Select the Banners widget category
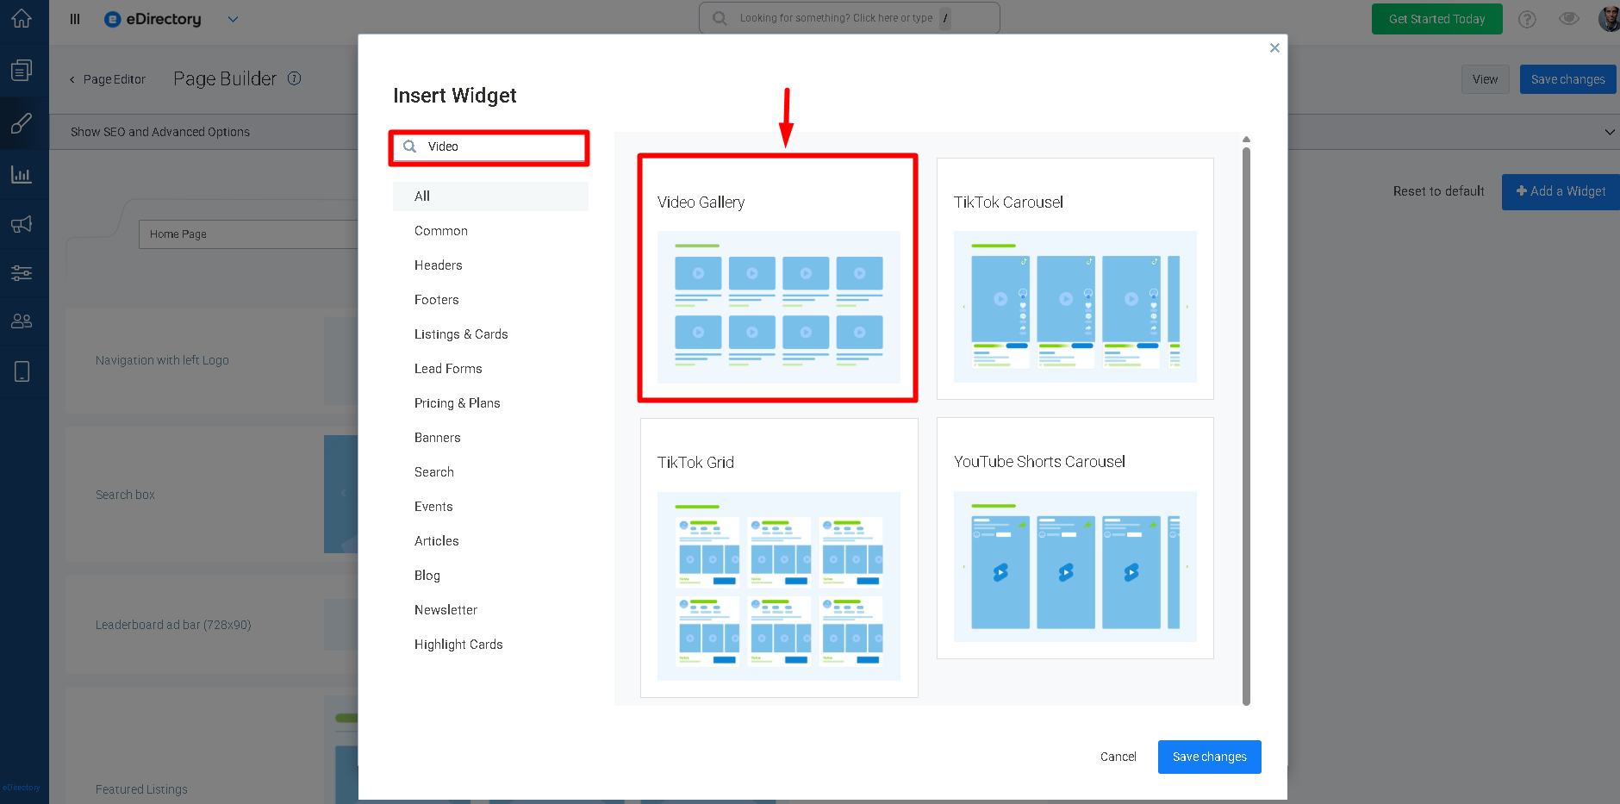1620x804 pixels. [x=490, y=438]
